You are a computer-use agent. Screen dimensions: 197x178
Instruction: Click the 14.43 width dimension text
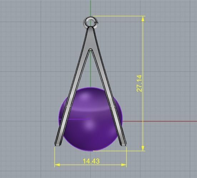[91, 161]
